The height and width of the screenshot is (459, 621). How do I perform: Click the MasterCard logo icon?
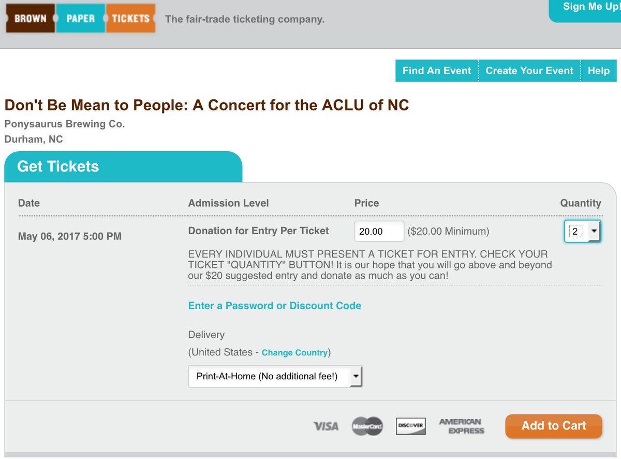tap(367, 426)
